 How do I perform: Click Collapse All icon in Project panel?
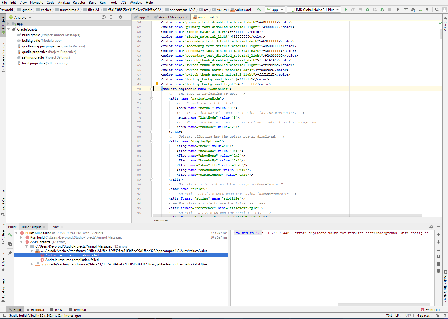coord(111,17)
